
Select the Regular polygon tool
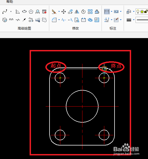(31, 12)
